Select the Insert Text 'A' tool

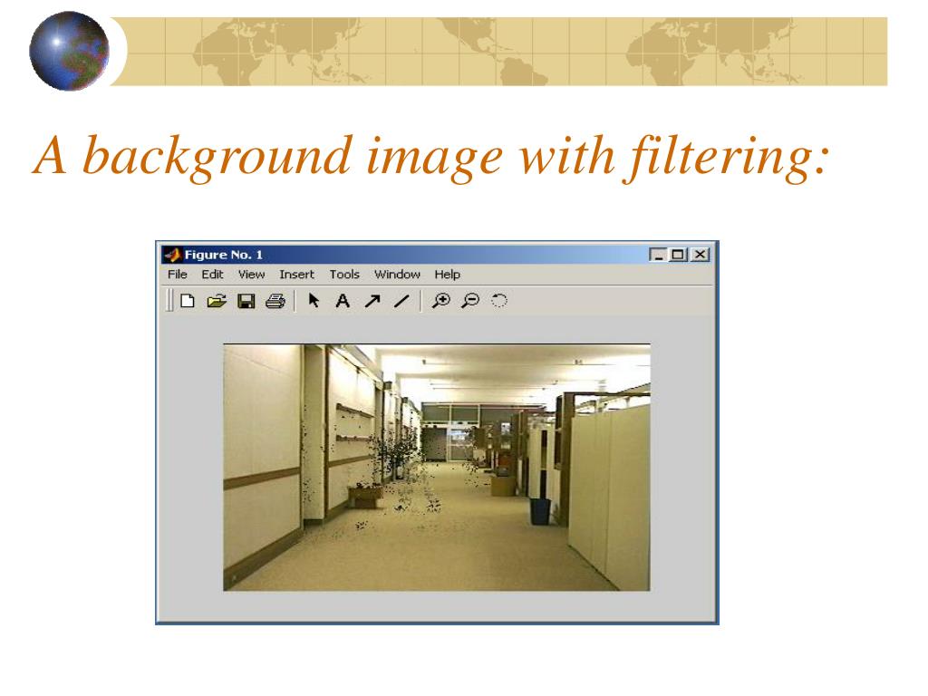[x=342, y=301]
